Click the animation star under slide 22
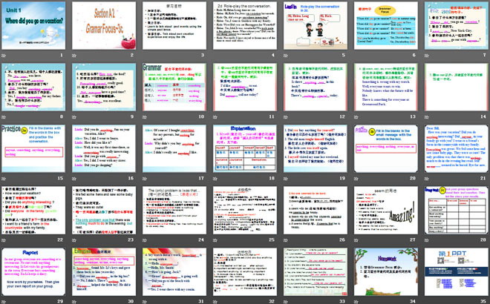Image resolution: width=490 pixels, height=304 pixels. click(x=4, y=240)
